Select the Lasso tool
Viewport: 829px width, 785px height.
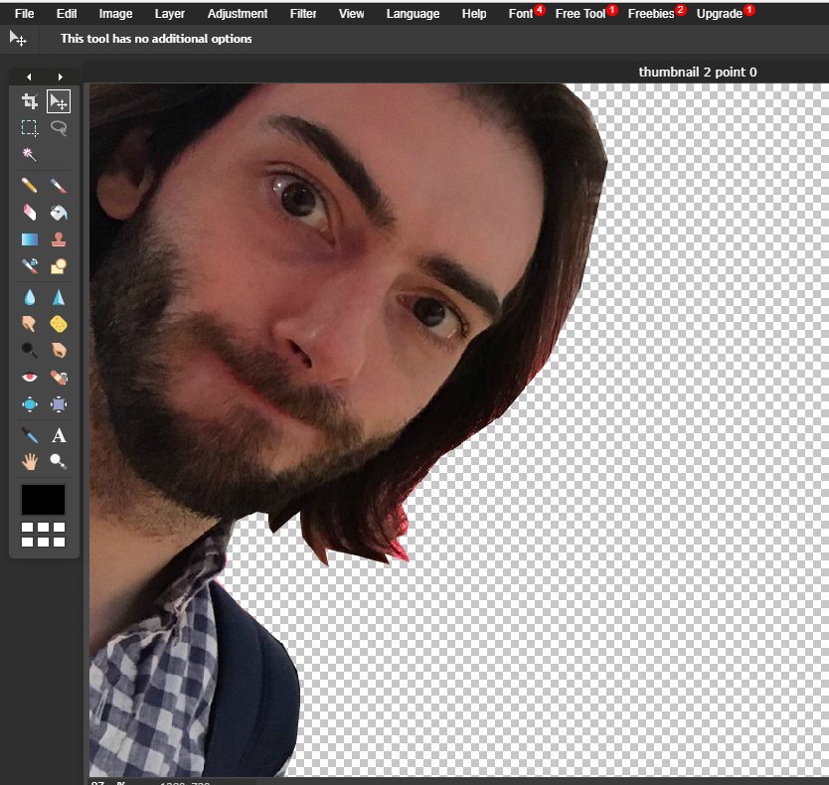click(x=59, y=128)
